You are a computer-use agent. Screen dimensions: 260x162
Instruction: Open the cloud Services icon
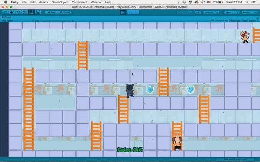(198, 13)
